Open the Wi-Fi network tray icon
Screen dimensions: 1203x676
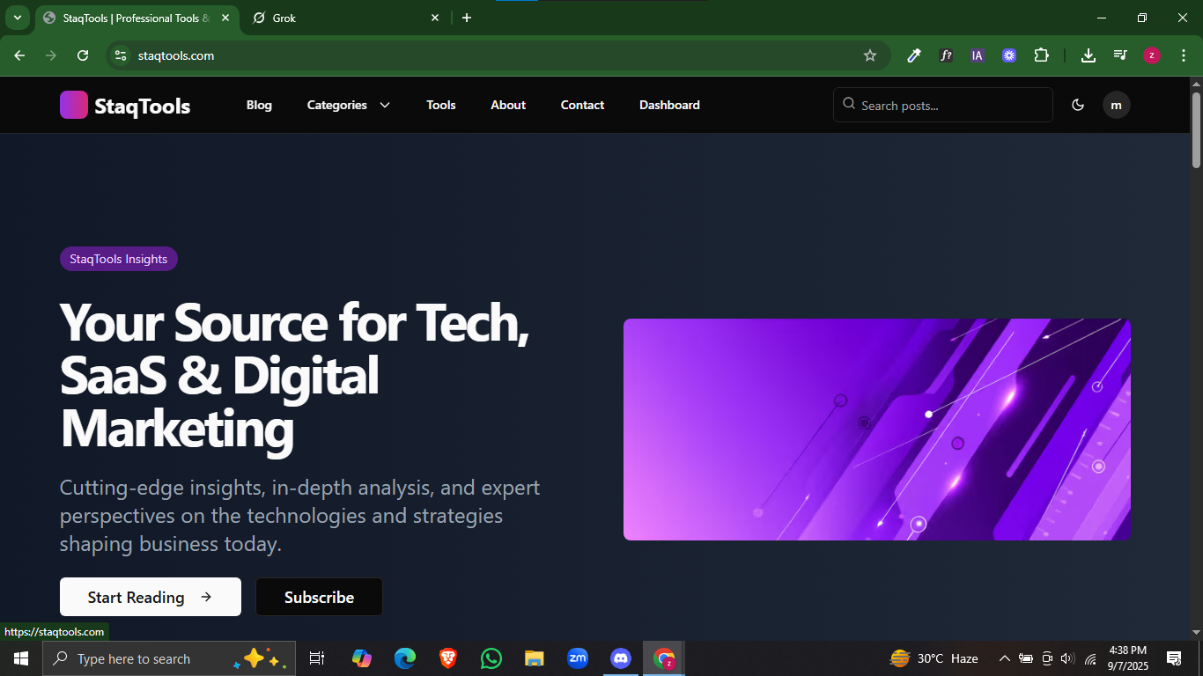point(1090,658)
